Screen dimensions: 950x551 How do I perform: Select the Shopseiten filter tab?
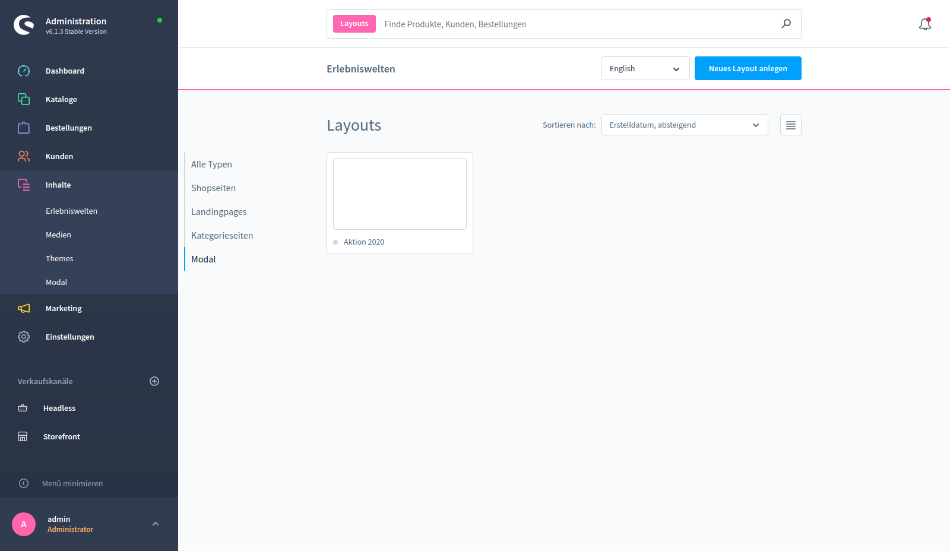click(213, 188)
